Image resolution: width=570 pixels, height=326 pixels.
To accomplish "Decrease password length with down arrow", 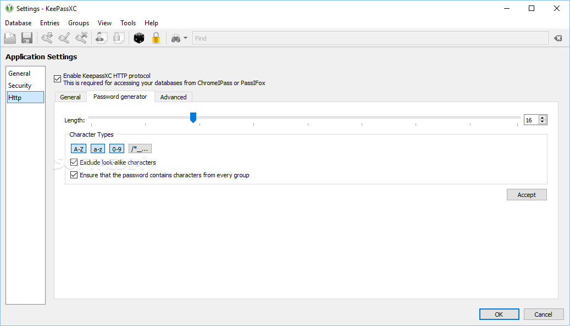I will pyautogui.click(x=543, y=122).
